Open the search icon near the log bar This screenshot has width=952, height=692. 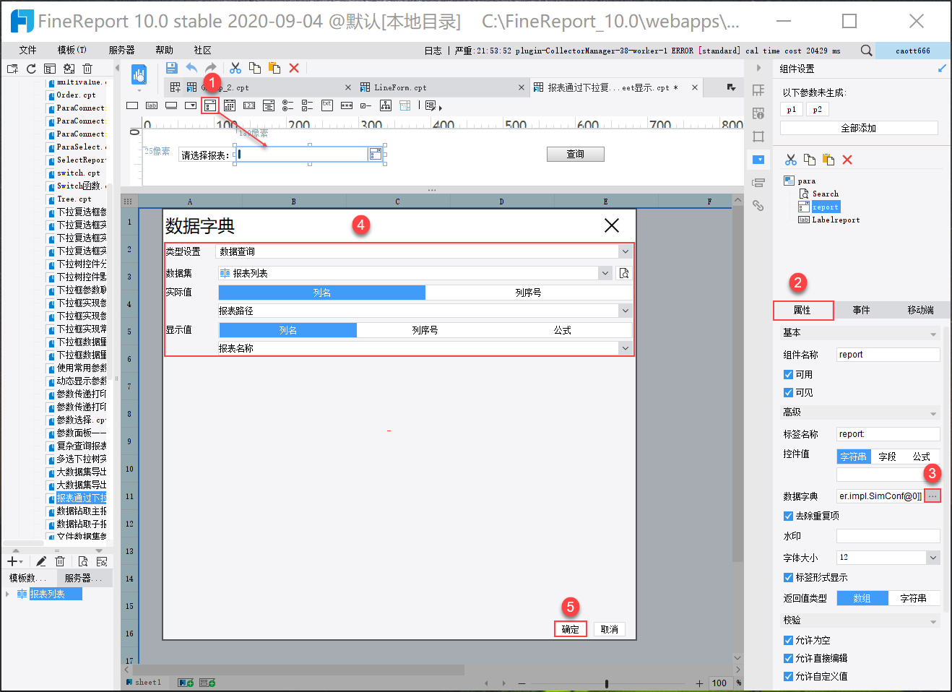[866, 51]
